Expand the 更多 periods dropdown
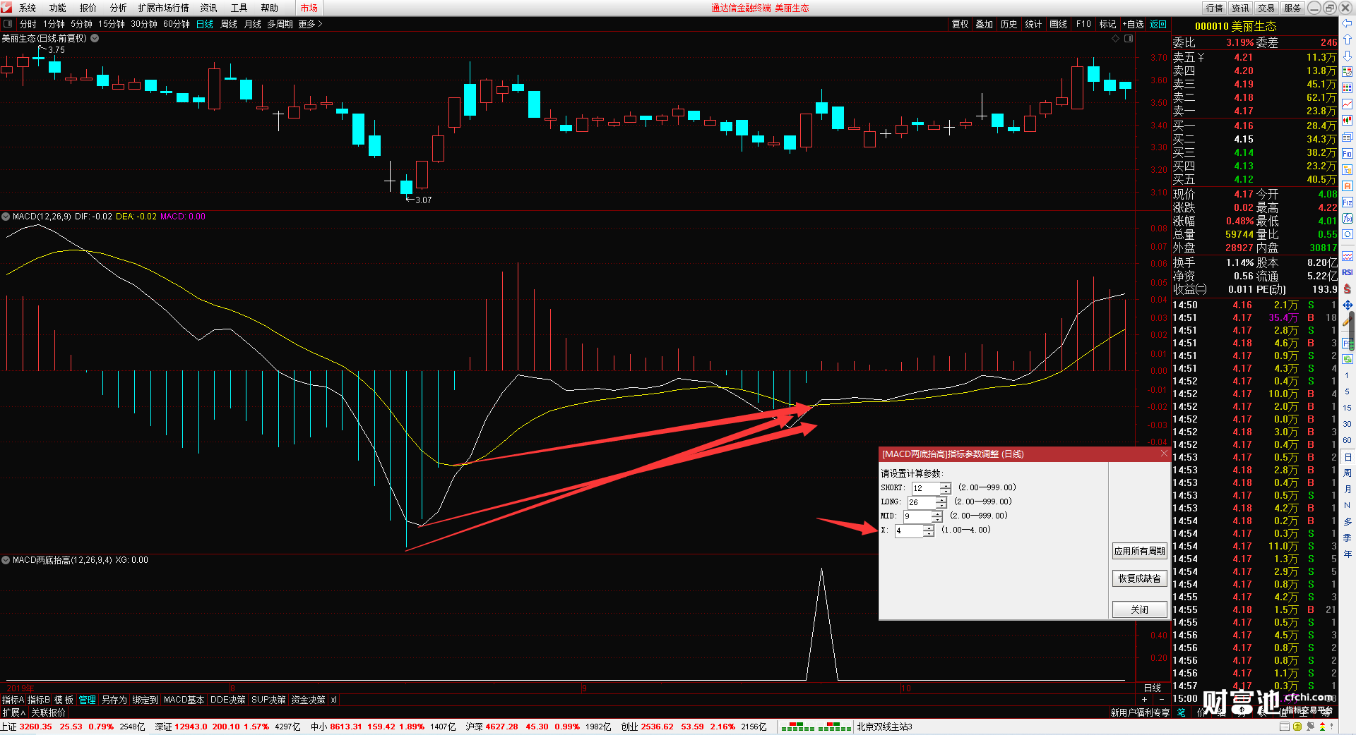 310,24
